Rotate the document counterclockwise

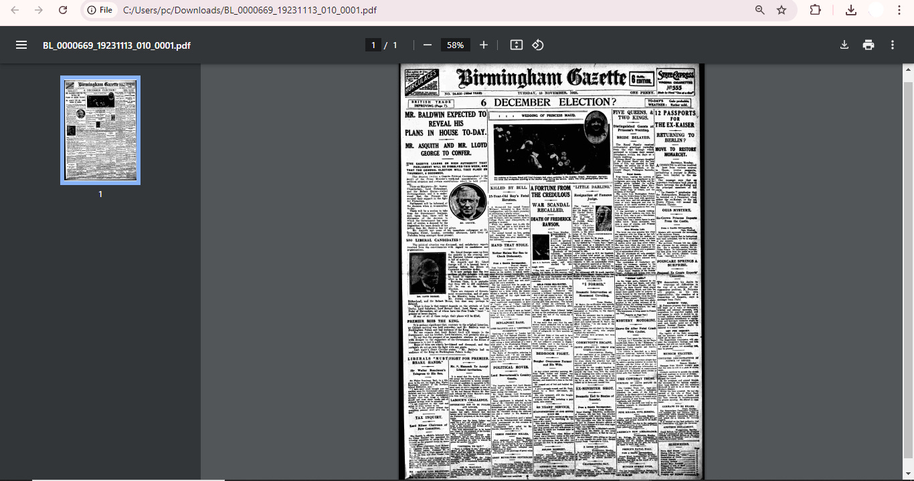pyautogui.click(x=538, y=45)
